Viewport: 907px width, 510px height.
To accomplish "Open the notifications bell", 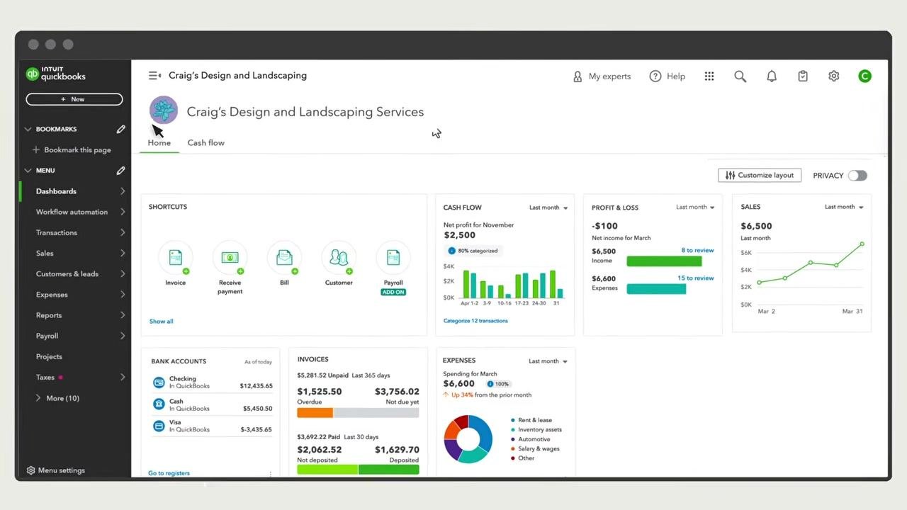I will tap(772, 76).
